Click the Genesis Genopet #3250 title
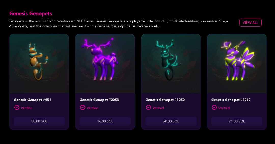 coord(165,100)
